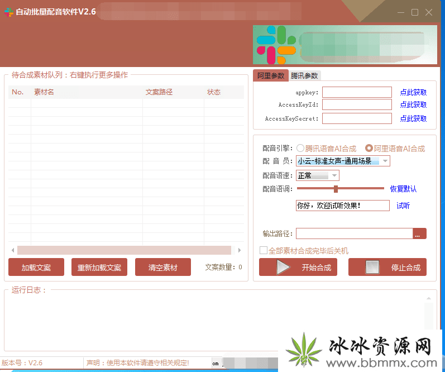
Task: Click 点此获取 link next to AccessKeyId
Action: point(413,105)
